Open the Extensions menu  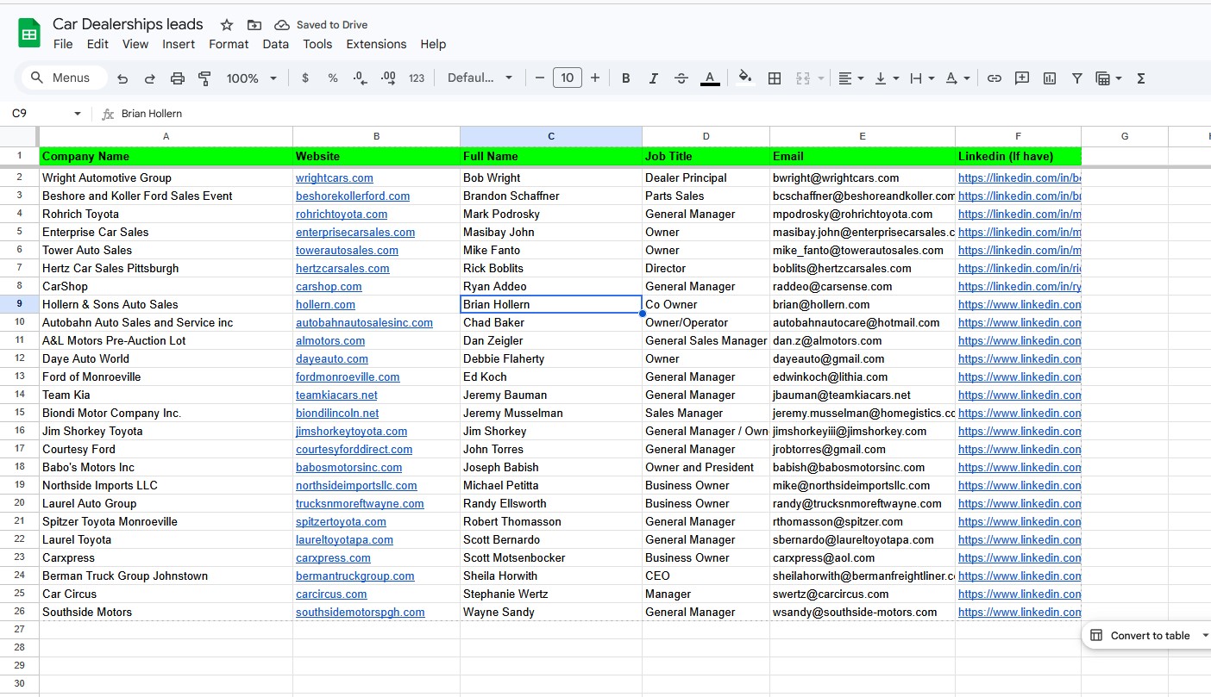coord(376,44)
